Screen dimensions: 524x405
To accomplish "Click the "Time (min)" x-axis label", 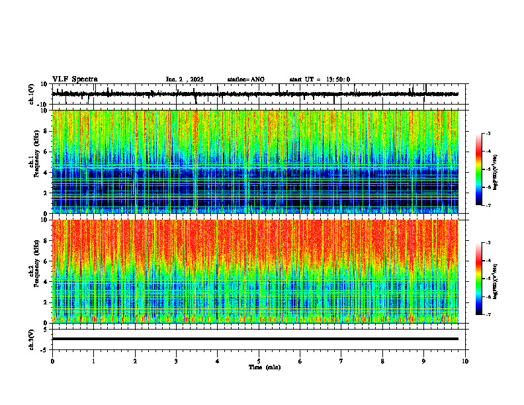I will 265,367.
